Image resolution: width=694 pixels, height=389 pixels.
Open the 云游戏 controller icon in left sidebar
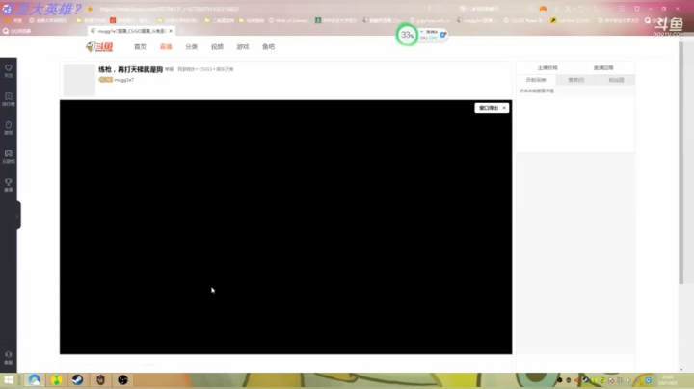pyautogui.click(x=9, y=157)
